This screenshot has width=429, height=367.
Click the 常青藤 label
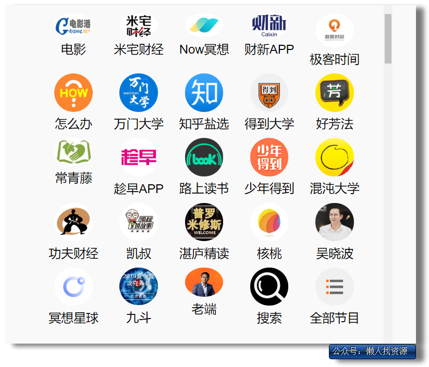[73, 178]
